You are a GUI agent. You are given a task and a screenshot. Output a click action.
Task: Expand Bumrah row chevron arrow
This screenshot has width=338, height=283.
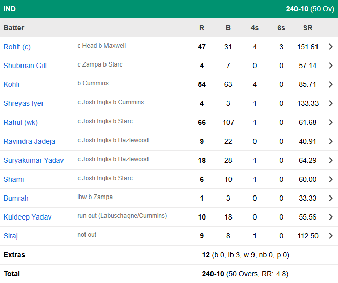coord(331,198)
